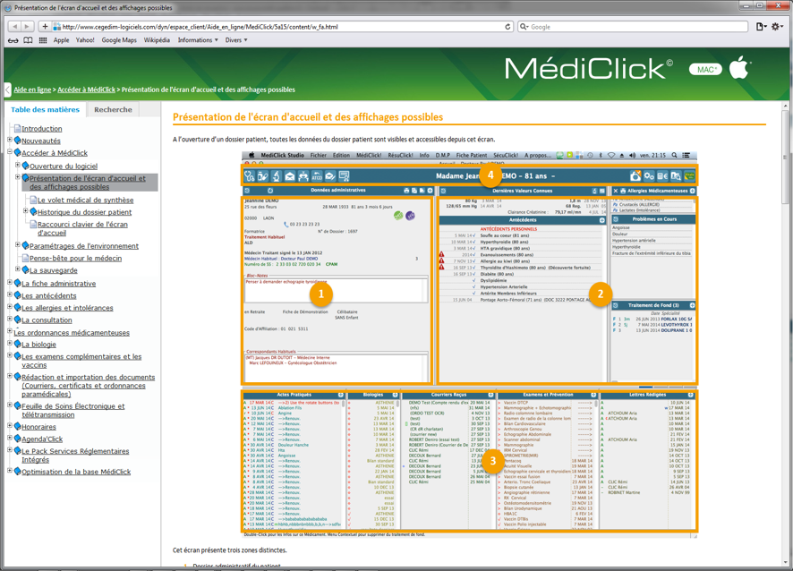Click the MédiClick home screen screenshot image
793x571 pixels.
tap(469, 345)
